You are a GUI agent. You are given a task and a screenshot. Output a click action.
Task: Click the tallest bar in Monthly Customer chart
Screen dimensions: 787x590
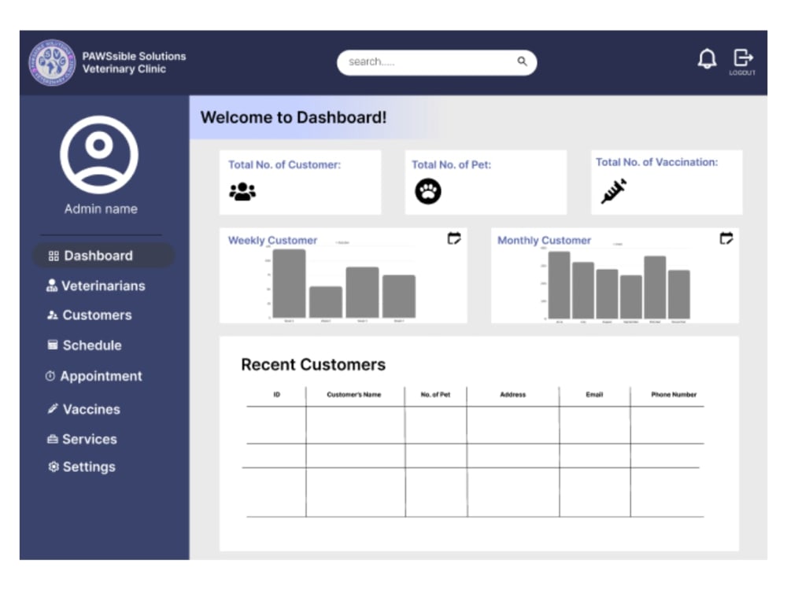559,285
